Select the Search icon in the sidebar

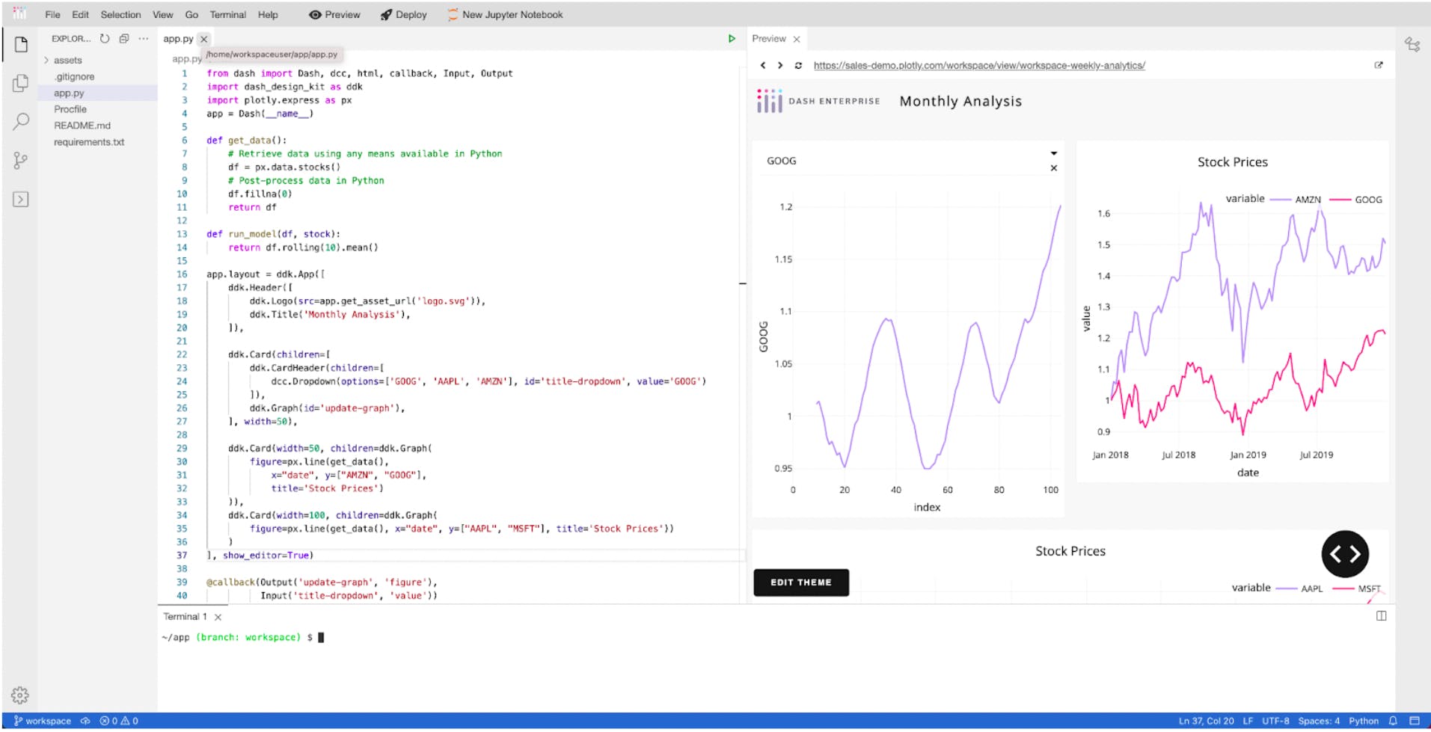click(x=19, y=121)
